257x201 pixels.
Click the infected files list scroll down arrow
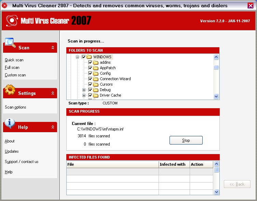[216, 192]
